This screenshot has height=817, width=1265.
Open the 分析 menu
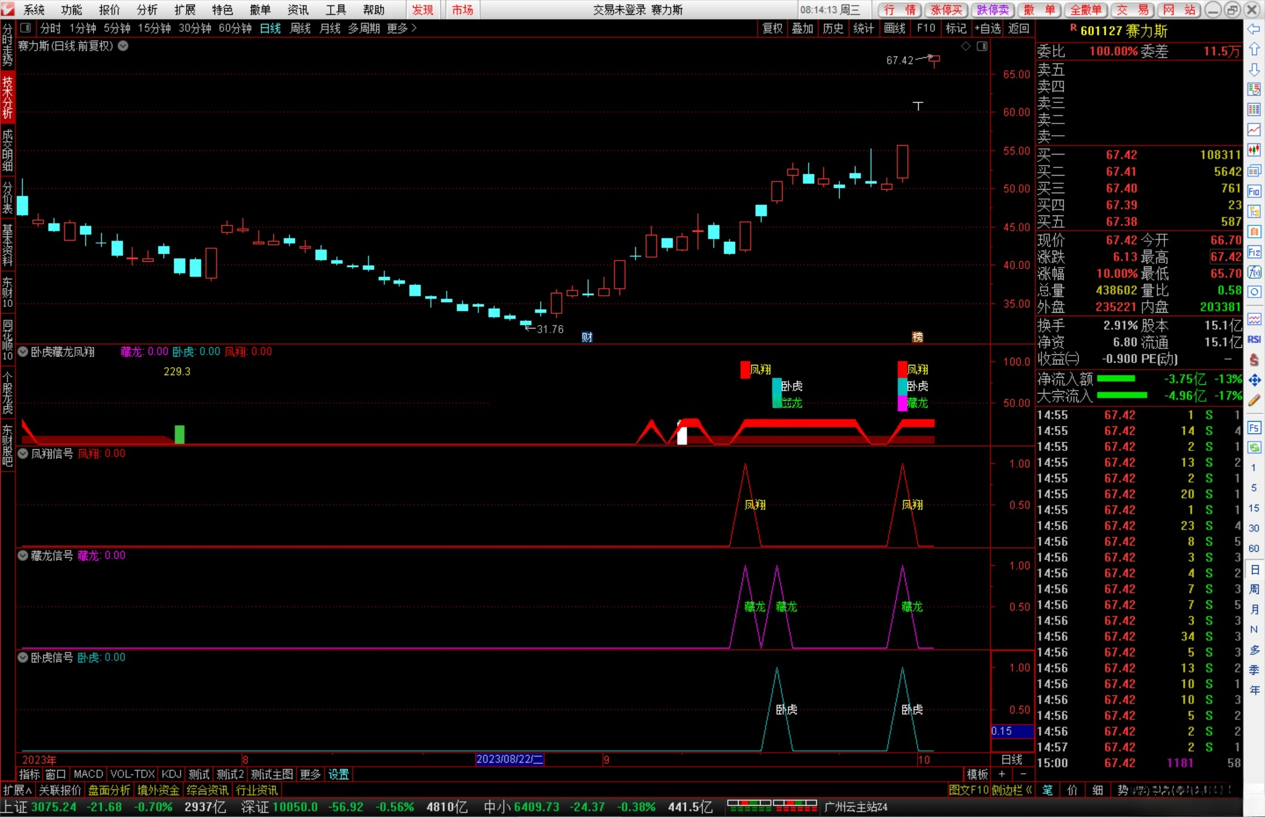coord(147,10)
